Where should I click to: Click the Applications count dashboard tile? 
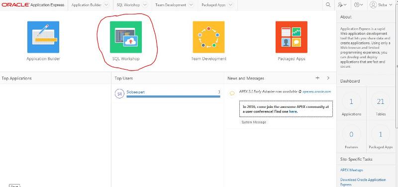351,104
